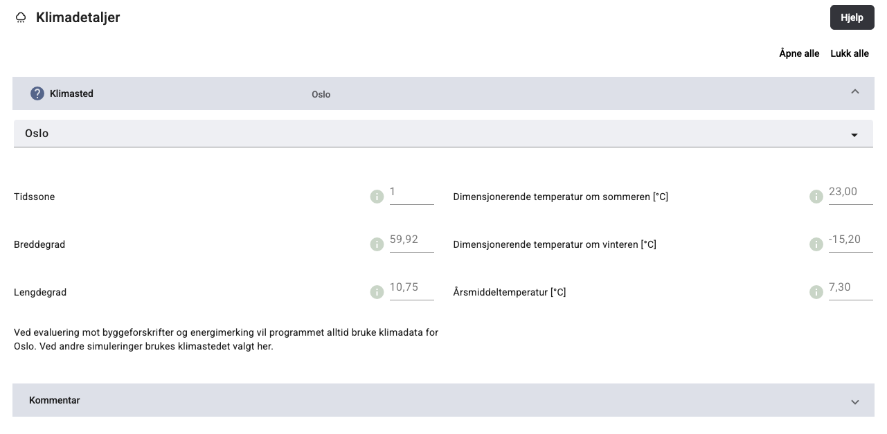
Task: Click the Lengdegrad value field
Action: [x=411, y=288]
